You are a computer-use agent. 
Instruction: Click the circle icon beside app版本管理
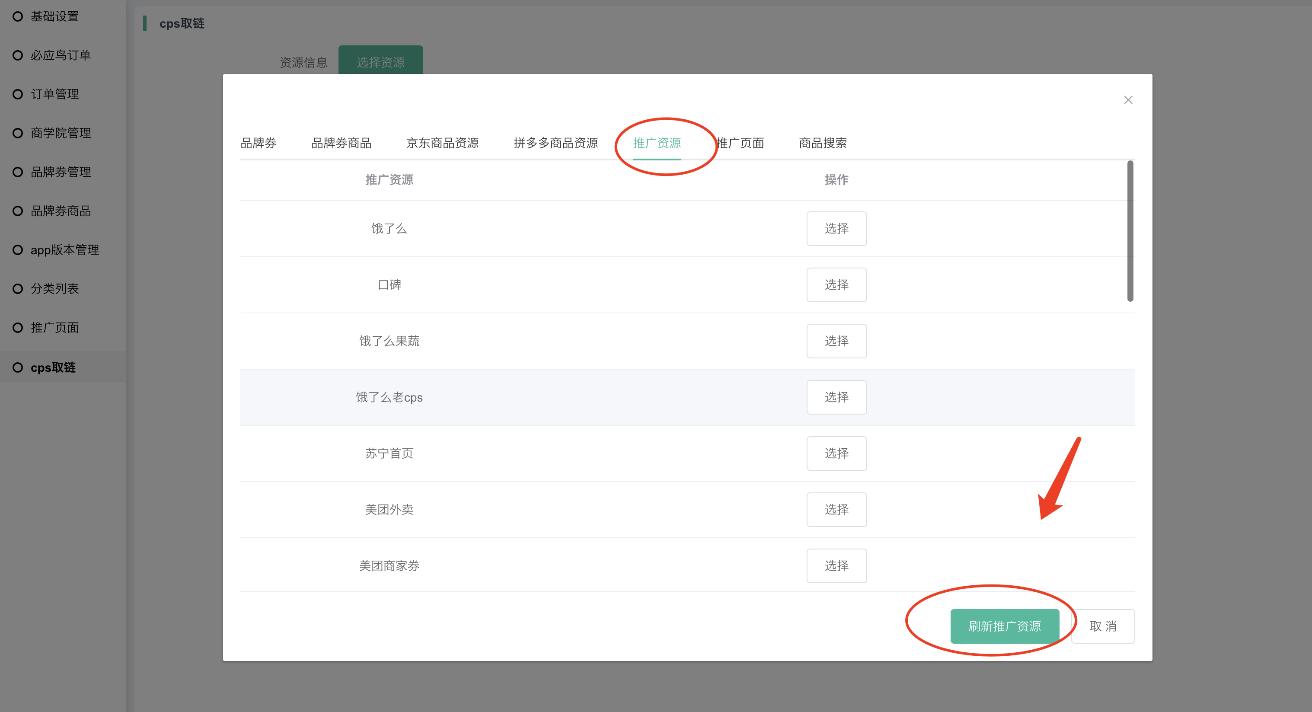coord(18,249)
